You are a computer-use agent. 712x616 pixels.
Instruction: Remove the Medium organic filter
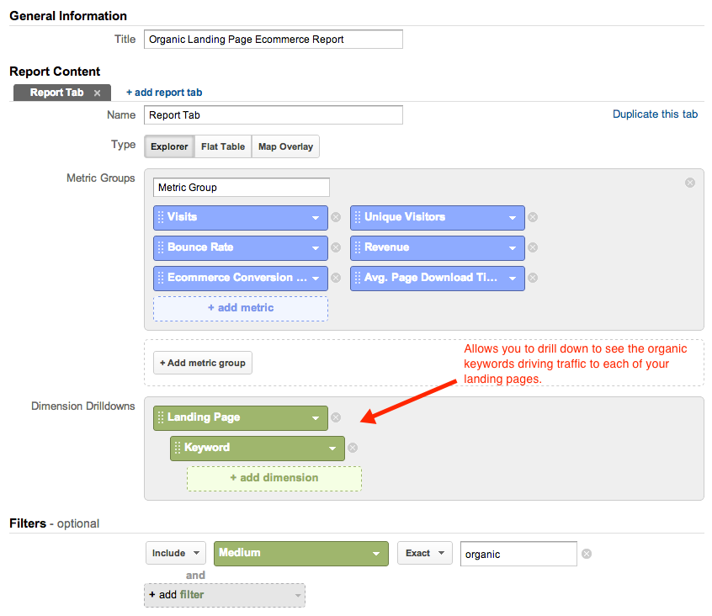[x=587, y=554]
